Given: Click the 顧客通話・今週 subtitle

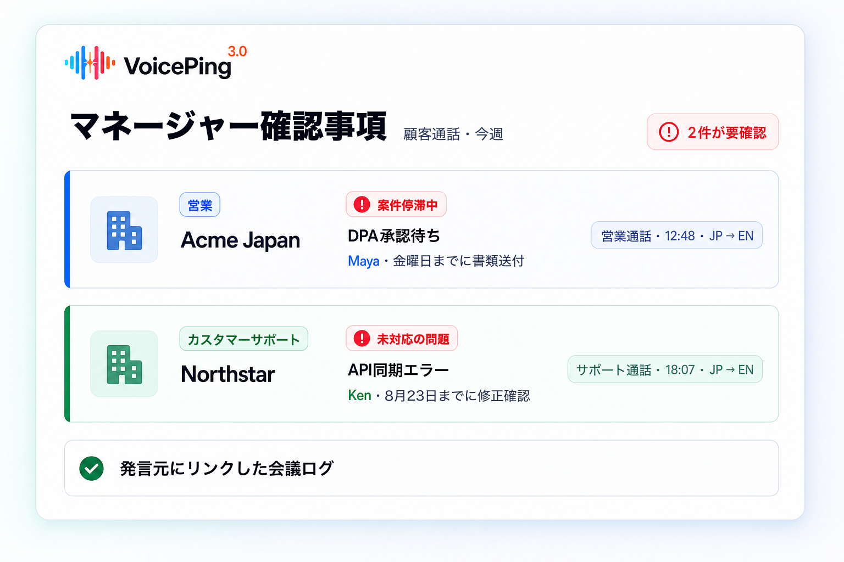Looking at the screenshot, I should coord(453,134).
